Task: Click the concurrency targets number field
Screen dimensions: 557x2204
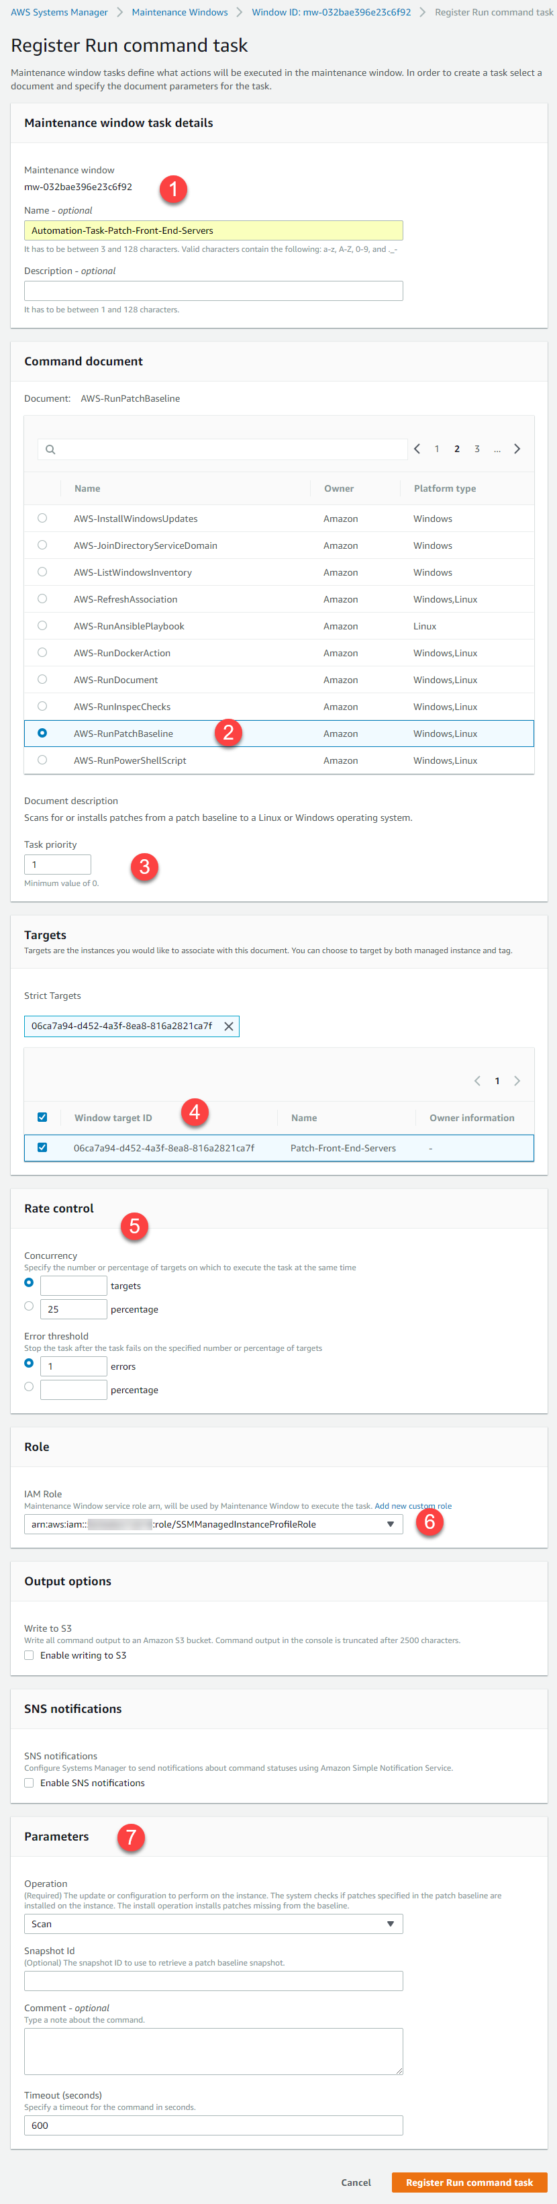Action: pyautogui.click(x=73, y=1285)
